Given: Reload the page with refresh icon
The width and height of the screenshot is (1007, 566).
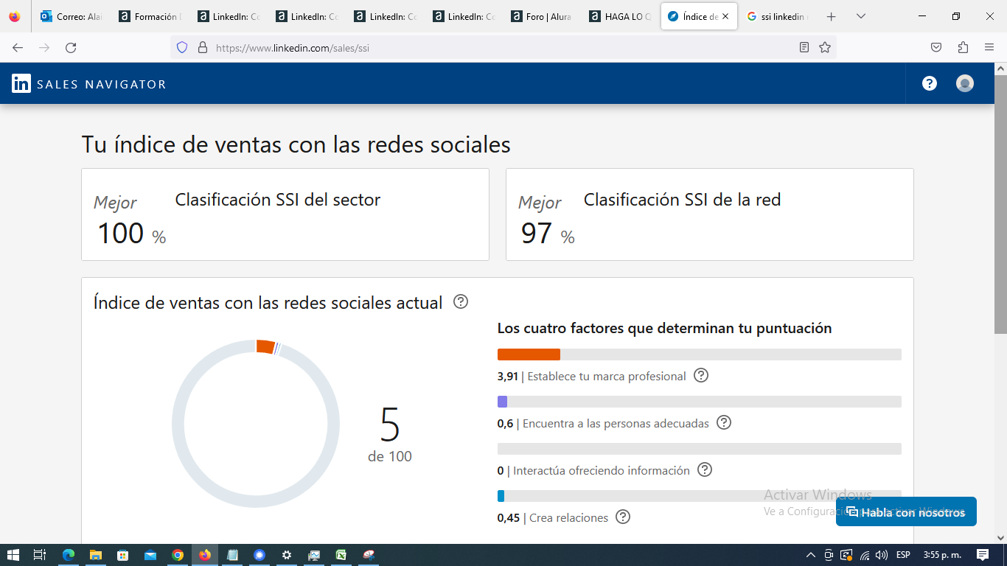Looking at the screenshot, I should coord(71,47).
